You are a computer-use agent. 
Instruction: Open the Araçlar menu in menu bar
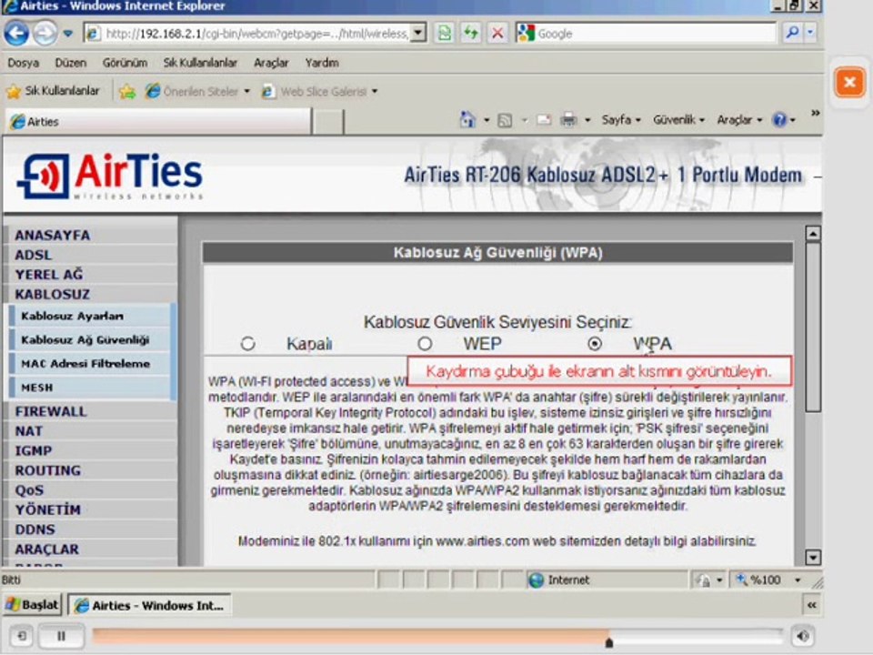271,63
